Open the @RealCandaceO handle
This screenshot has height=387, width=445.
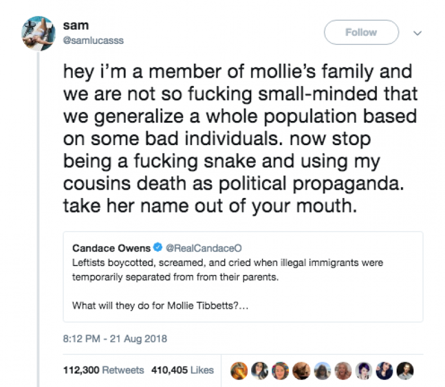point(203,248)
